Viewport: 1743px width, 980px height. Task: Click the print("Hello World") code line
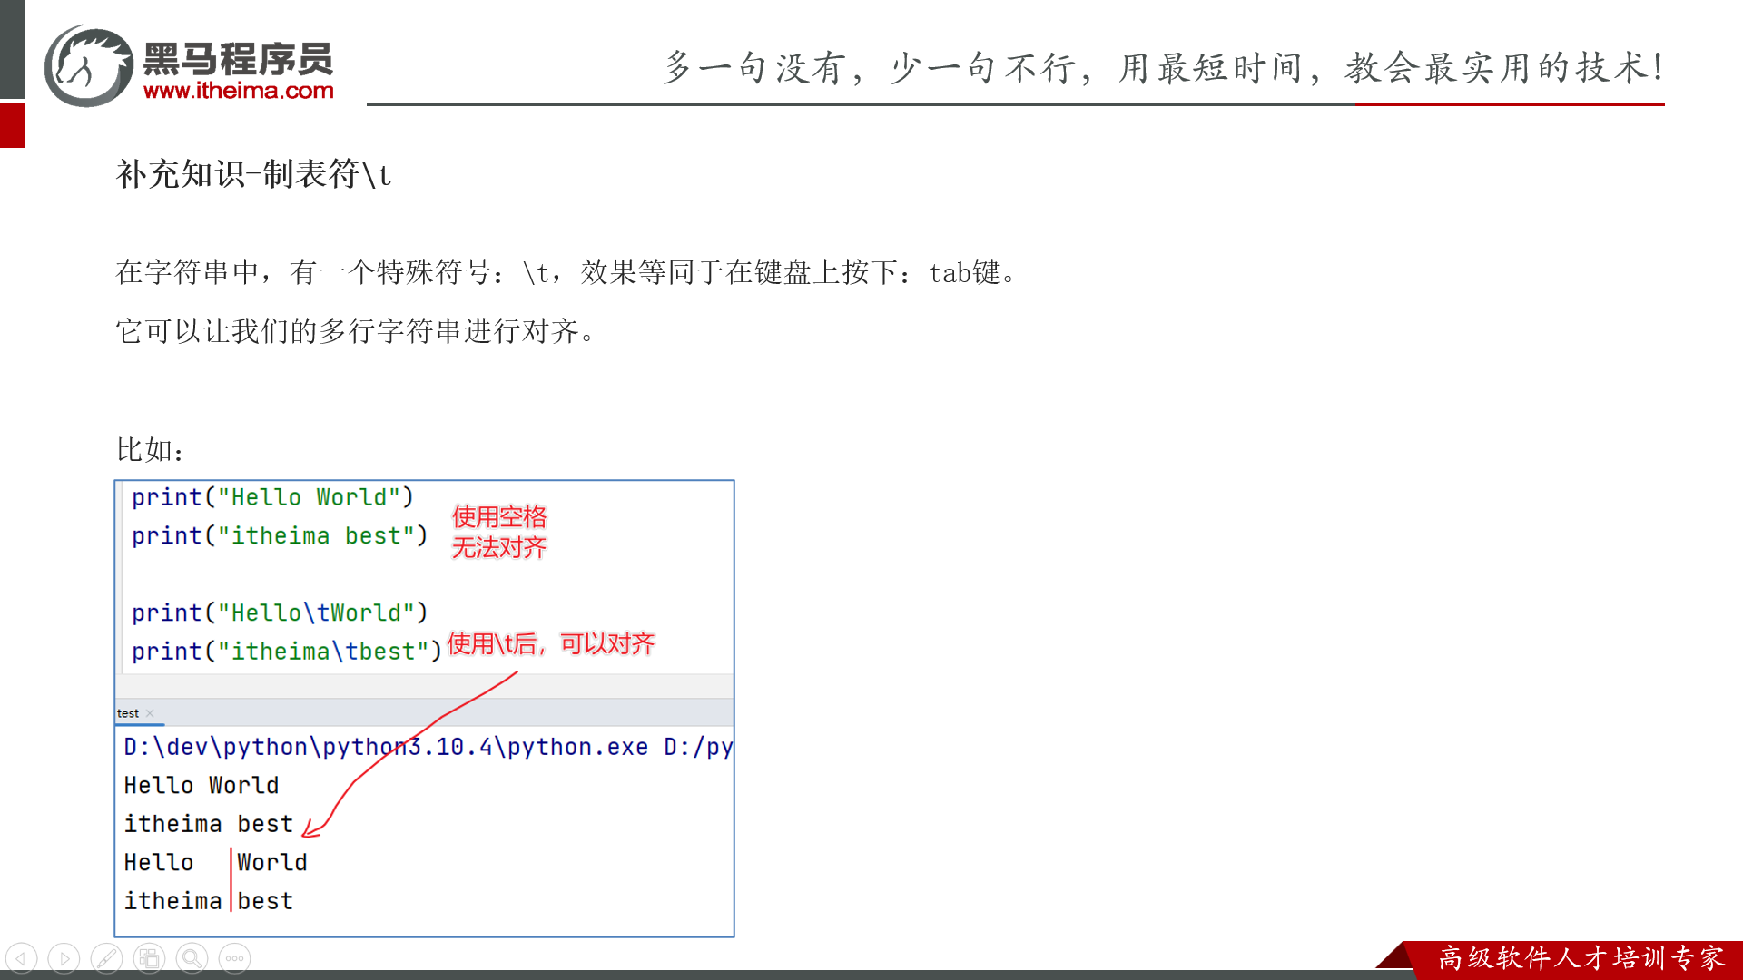coord(272,497)
